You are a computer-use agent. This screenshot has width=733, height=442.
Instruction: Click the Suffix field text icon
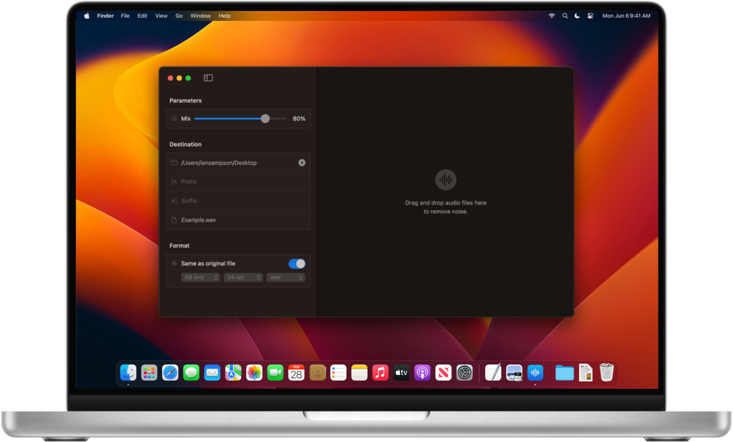tap(174, 200)
